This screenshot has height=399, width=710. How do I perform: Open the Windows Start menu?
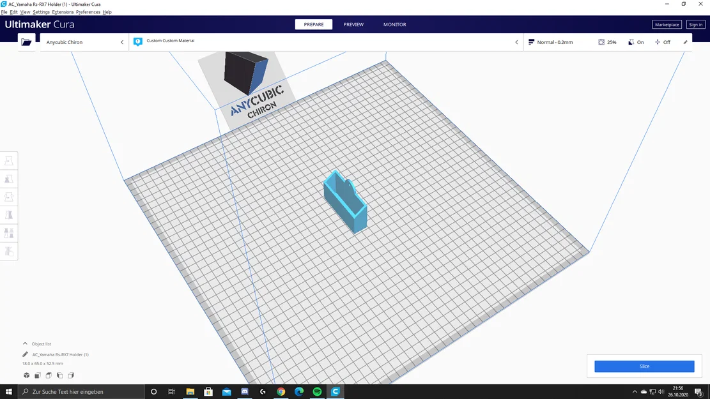coord(8,392)
